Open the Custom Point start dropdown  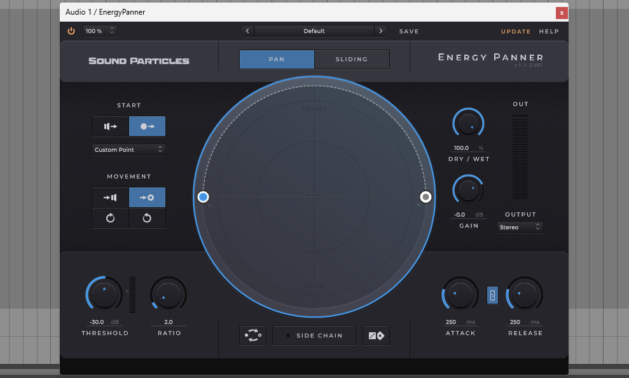tap(128, 149)
